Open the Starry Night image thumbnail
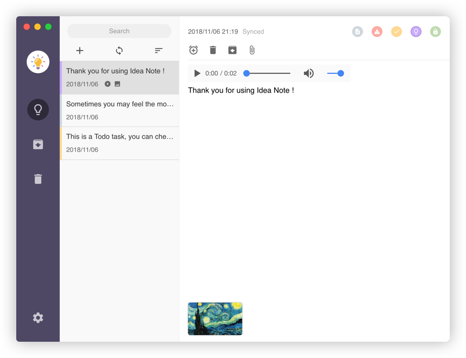Viewport: 466px width, 358px height. click(215, 318)
